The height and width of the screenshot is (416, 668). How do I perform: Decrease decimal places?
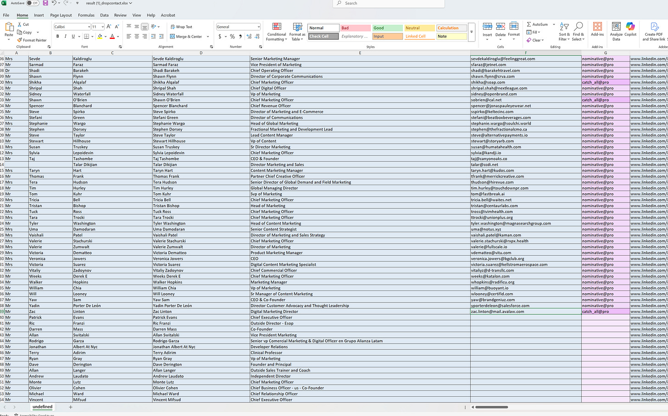(x=257, y=37)
